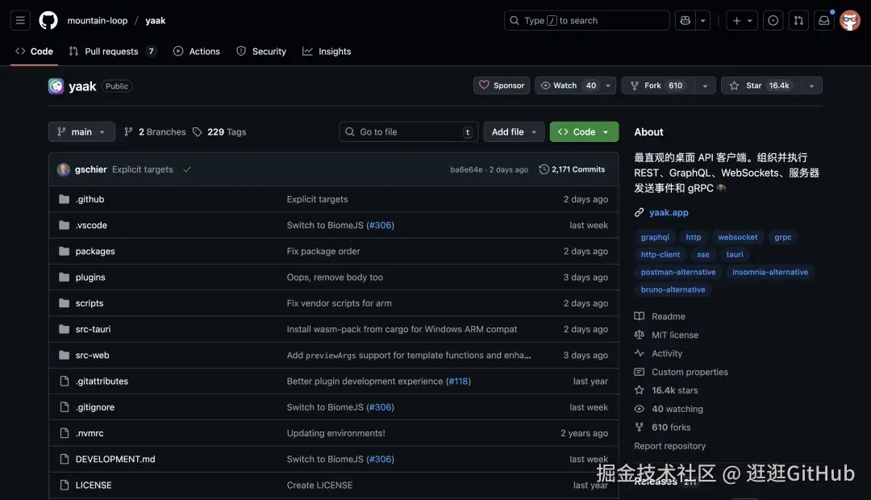
Task: Open the plugins folder
Action: [90, 277]
